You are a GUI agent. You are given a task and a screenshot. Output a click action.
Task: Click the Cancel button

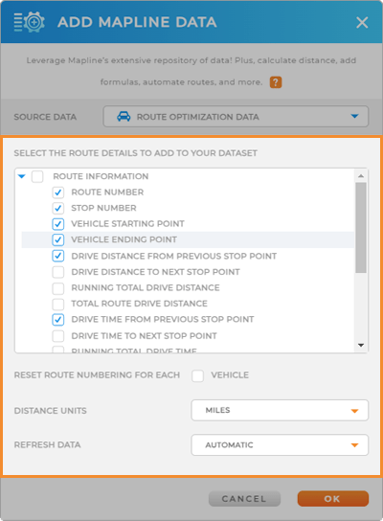[244, 499]
